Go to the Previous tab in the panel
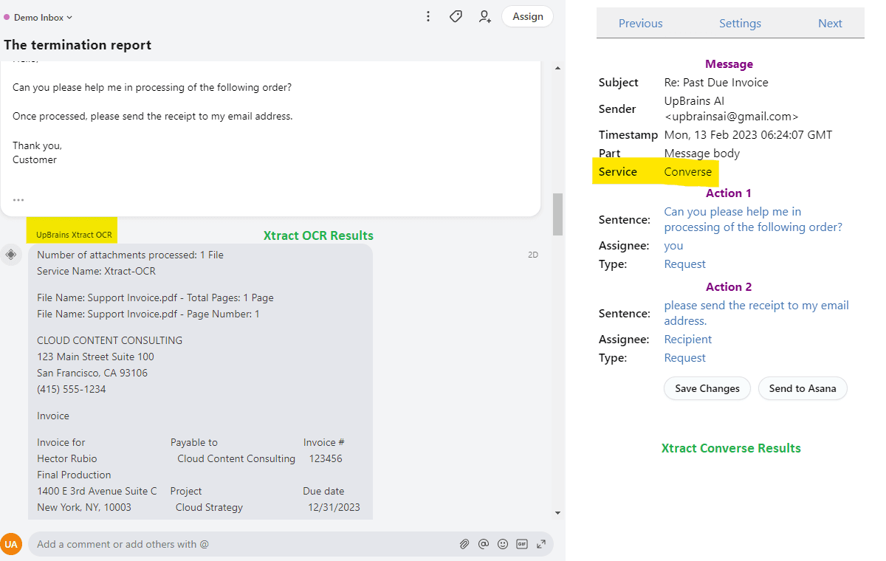The width and height of the screenshot is (886, 561). [x=641, y=23]
